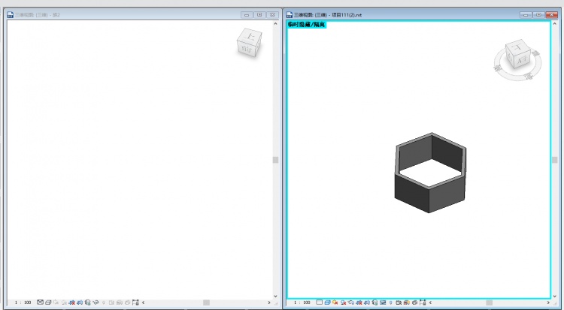Open Visual Style menu in 项目111(2).rvt view

328,302
